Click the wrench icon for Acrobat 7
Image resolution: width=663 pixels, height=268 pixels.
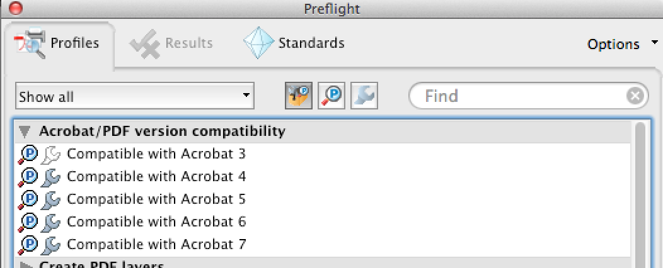(51, 245)
